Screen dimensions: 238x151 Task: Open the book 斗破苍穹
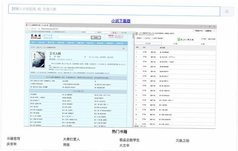[13, 138]
